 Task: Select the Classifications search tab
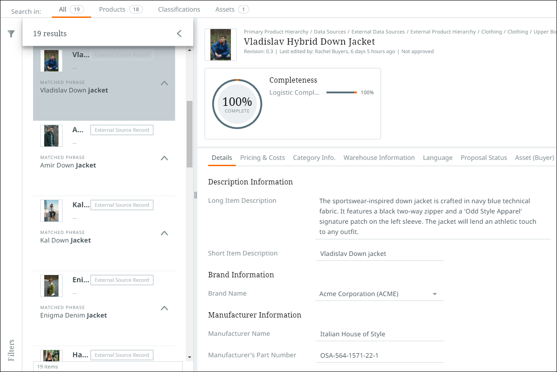(x=179, y=9)
